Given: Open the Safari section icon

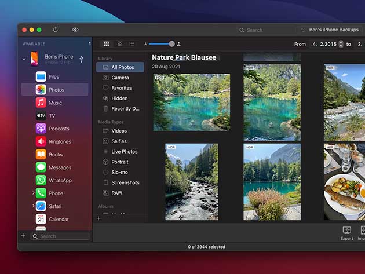Looking at the screenshot, I should [41, 206].
